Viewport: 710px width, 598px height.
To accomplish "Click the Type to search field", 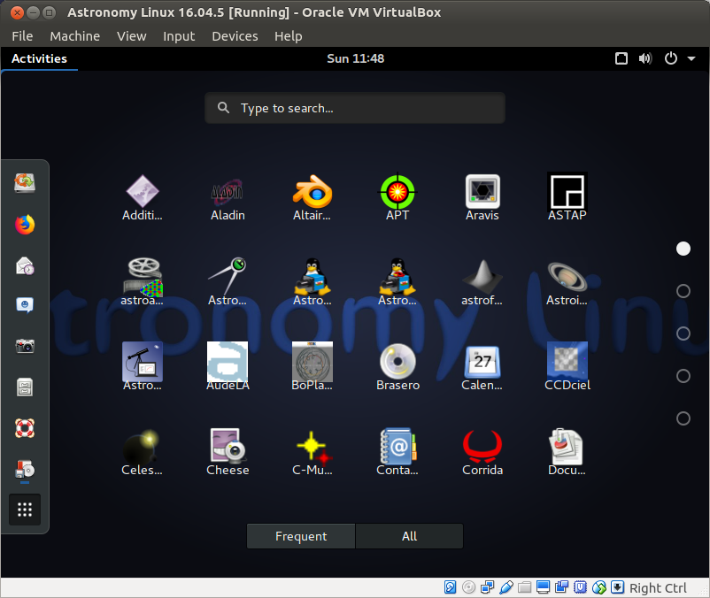I will 354,107.
